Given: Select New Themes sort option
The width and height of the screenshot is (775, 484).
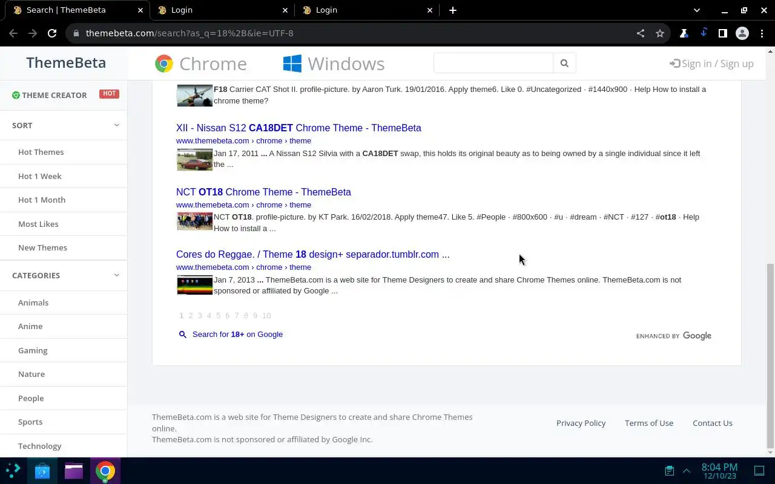Looking at the screenshot, I should [42, 247].
